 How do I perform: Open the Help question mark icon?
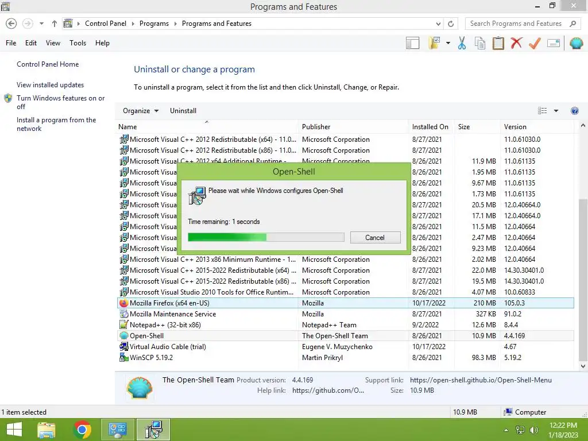pos(574,111)
